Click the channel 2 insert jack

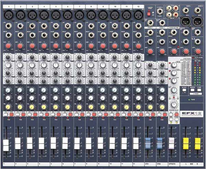click(x=20, y=35)
